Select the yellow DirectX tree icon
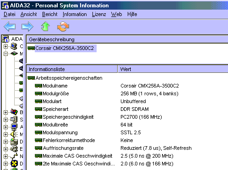 (14, 164)
